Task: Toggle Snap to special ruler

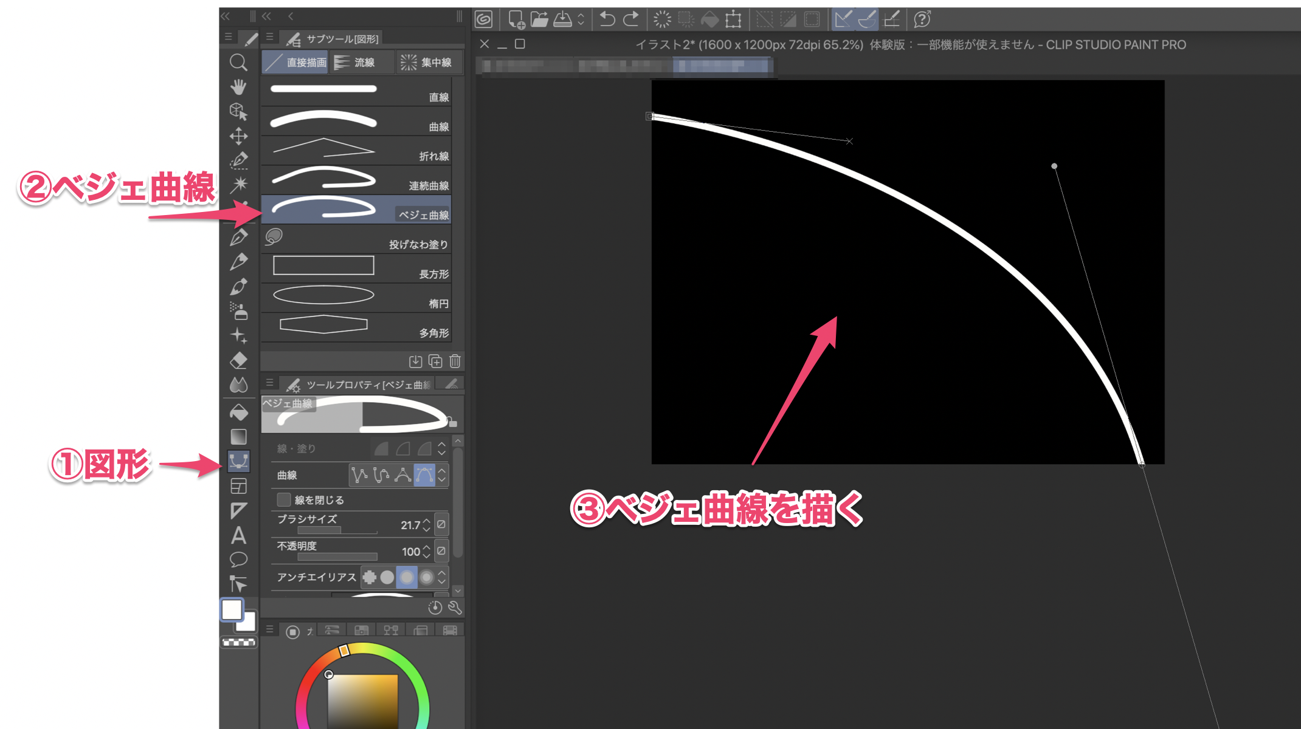Action: click(868, 19)
